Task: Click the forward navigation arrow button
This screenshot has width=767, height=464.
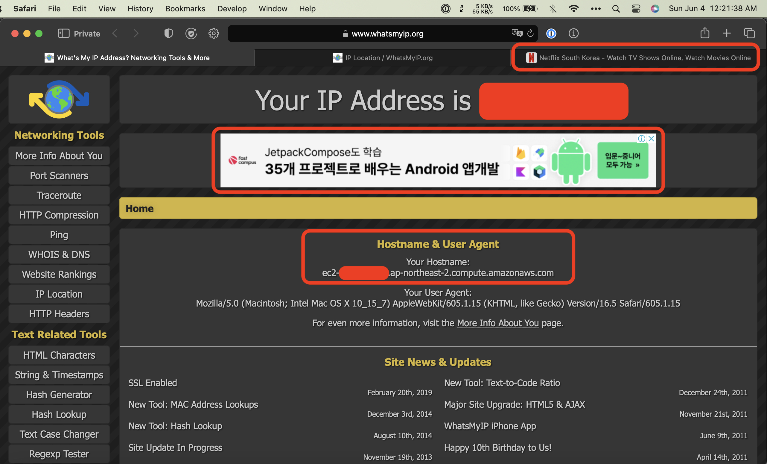Action: tap(136, 34)
